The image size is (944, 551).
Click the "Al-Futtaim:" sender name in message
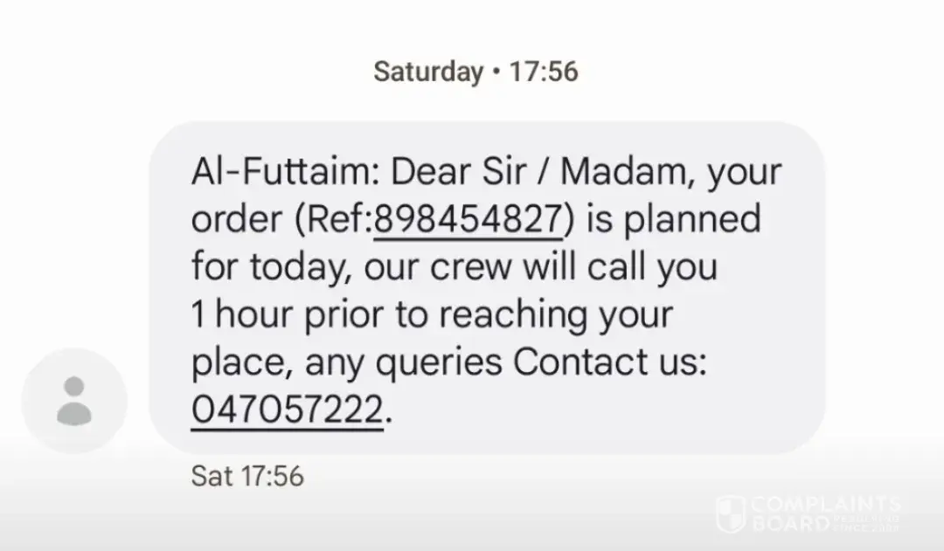tap(283, 172)
